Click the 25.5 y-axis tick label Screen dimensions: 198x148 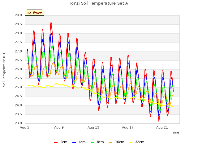pos(19,78)
